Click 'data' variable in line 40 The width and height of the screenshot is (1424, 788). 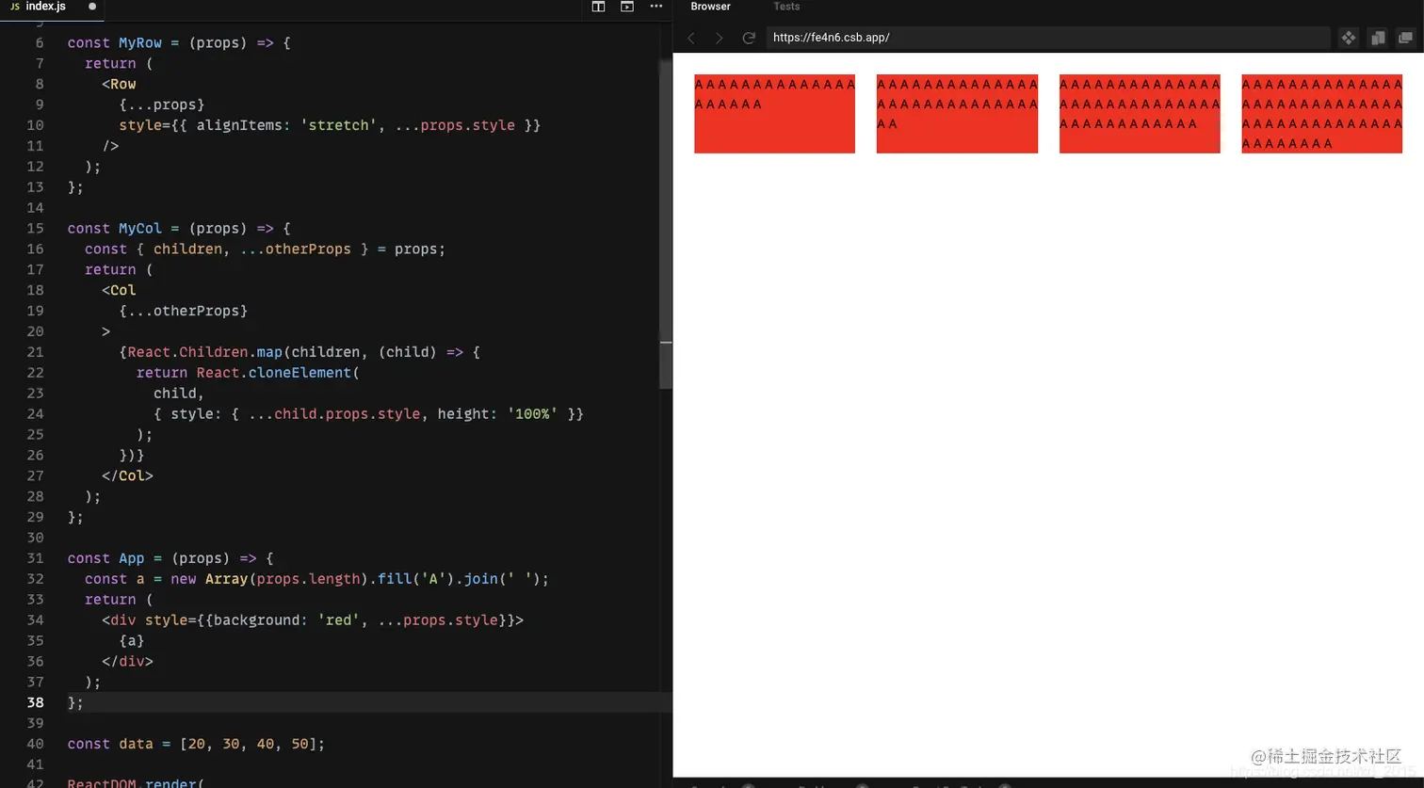click(136, 744)
